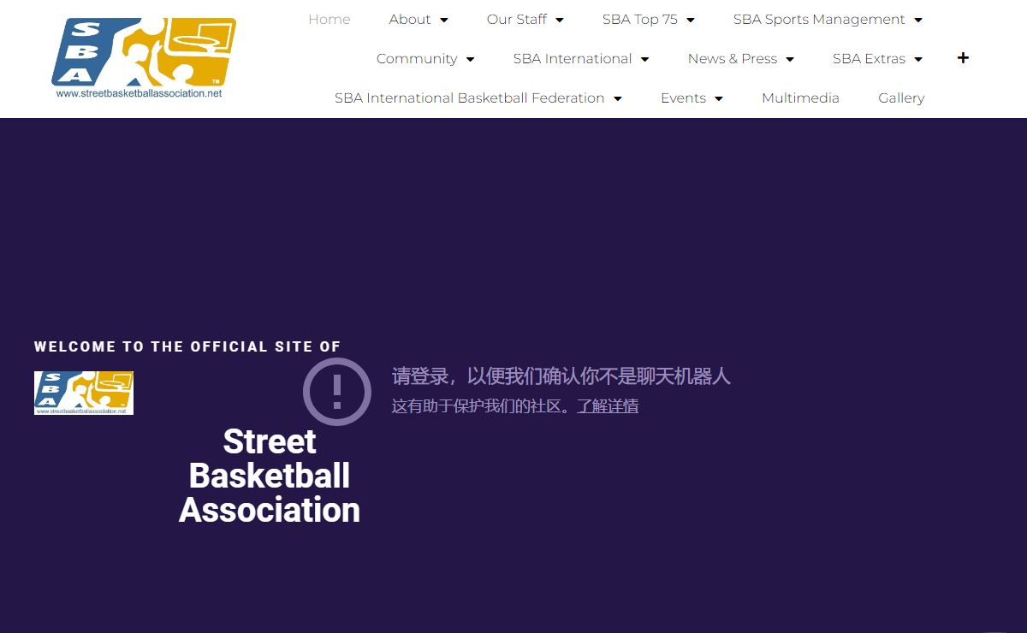The image size is (1027, 633).
Task: Open the SBA Extras menu item
Action: [869, 59]
